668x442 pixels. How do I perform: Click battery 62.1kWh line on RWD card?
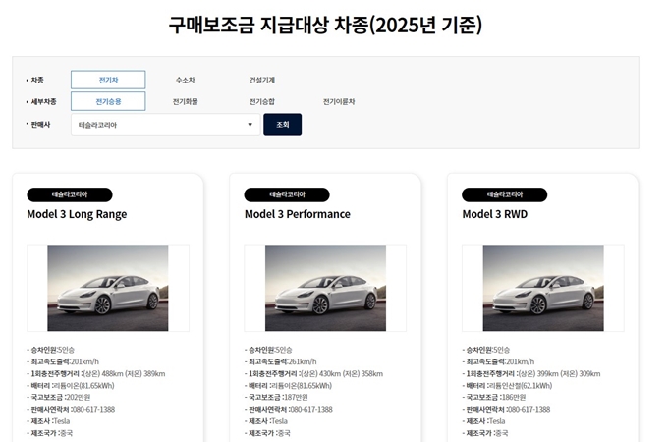(507, 386)
